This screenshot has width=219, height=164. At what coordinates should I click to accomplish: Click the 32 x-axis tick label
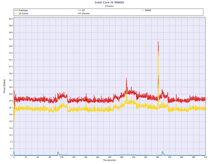(26, 157)
